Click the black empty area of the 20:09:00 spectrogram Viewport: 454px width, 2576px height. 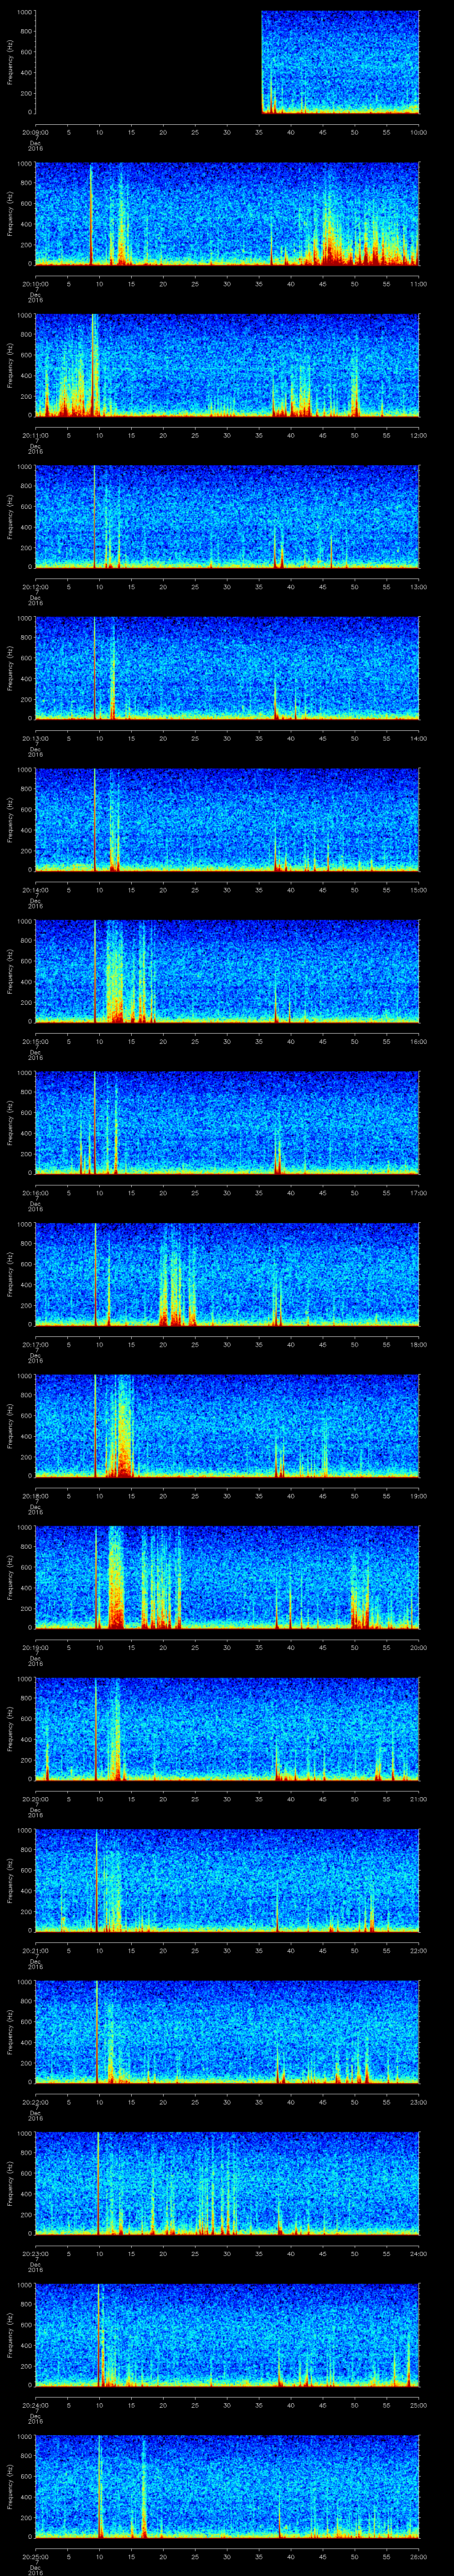coord(148,62)
